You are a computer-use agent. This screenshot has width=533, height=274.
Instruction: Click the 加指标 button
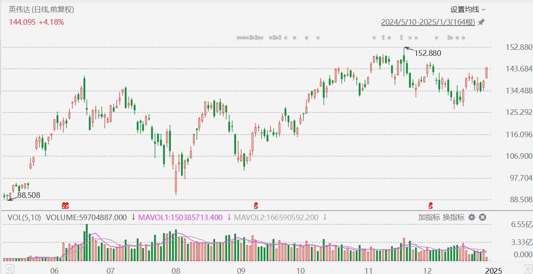(429, 217)
